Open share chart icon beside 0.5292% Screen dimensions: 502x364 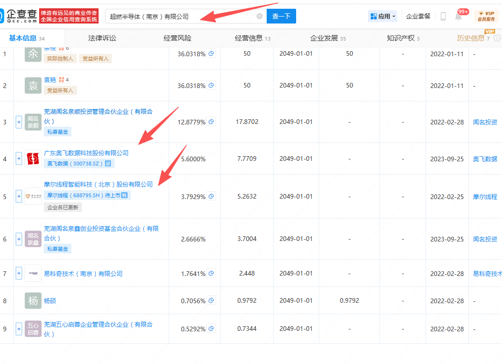[211, 329]
